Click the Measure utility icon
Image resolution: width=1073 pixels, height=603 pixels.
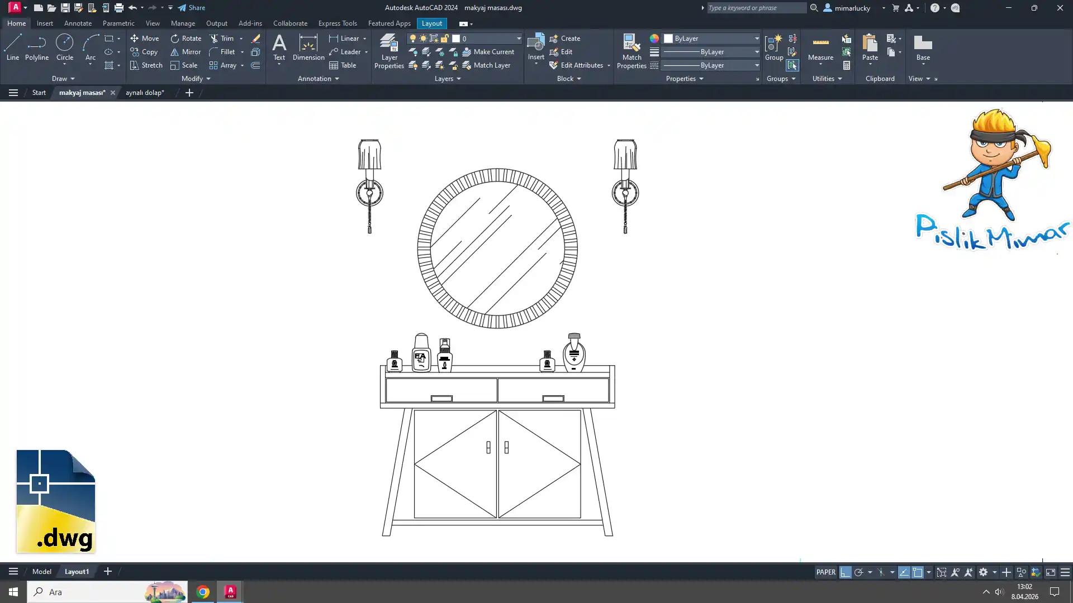(820, 47)
